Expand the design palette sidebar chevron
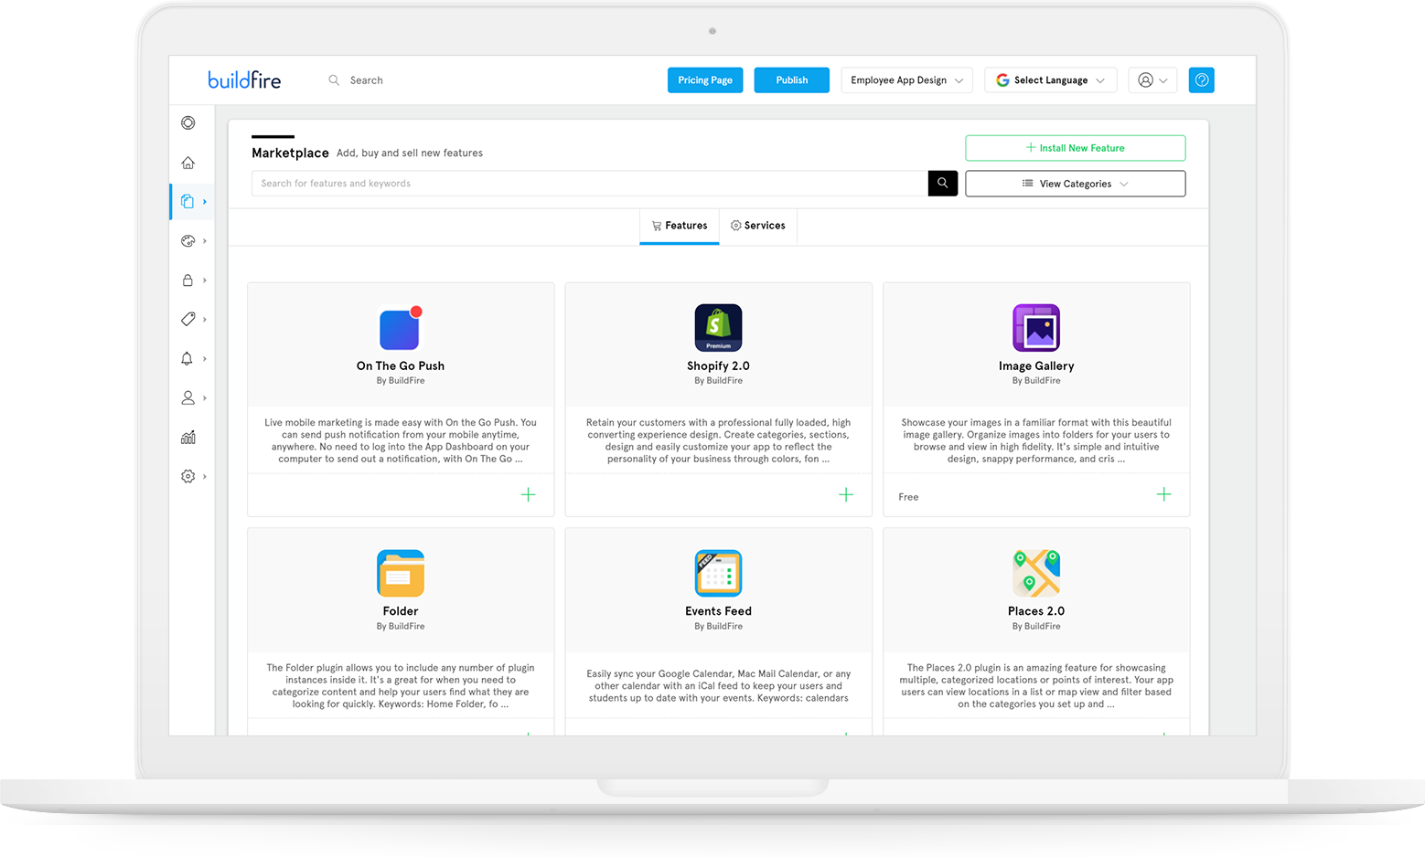The image size is (1425, 857). point(205,241)
